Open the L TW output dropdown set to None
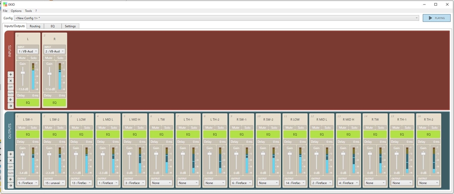Screen dimensions: 454x194 (161, 183)
